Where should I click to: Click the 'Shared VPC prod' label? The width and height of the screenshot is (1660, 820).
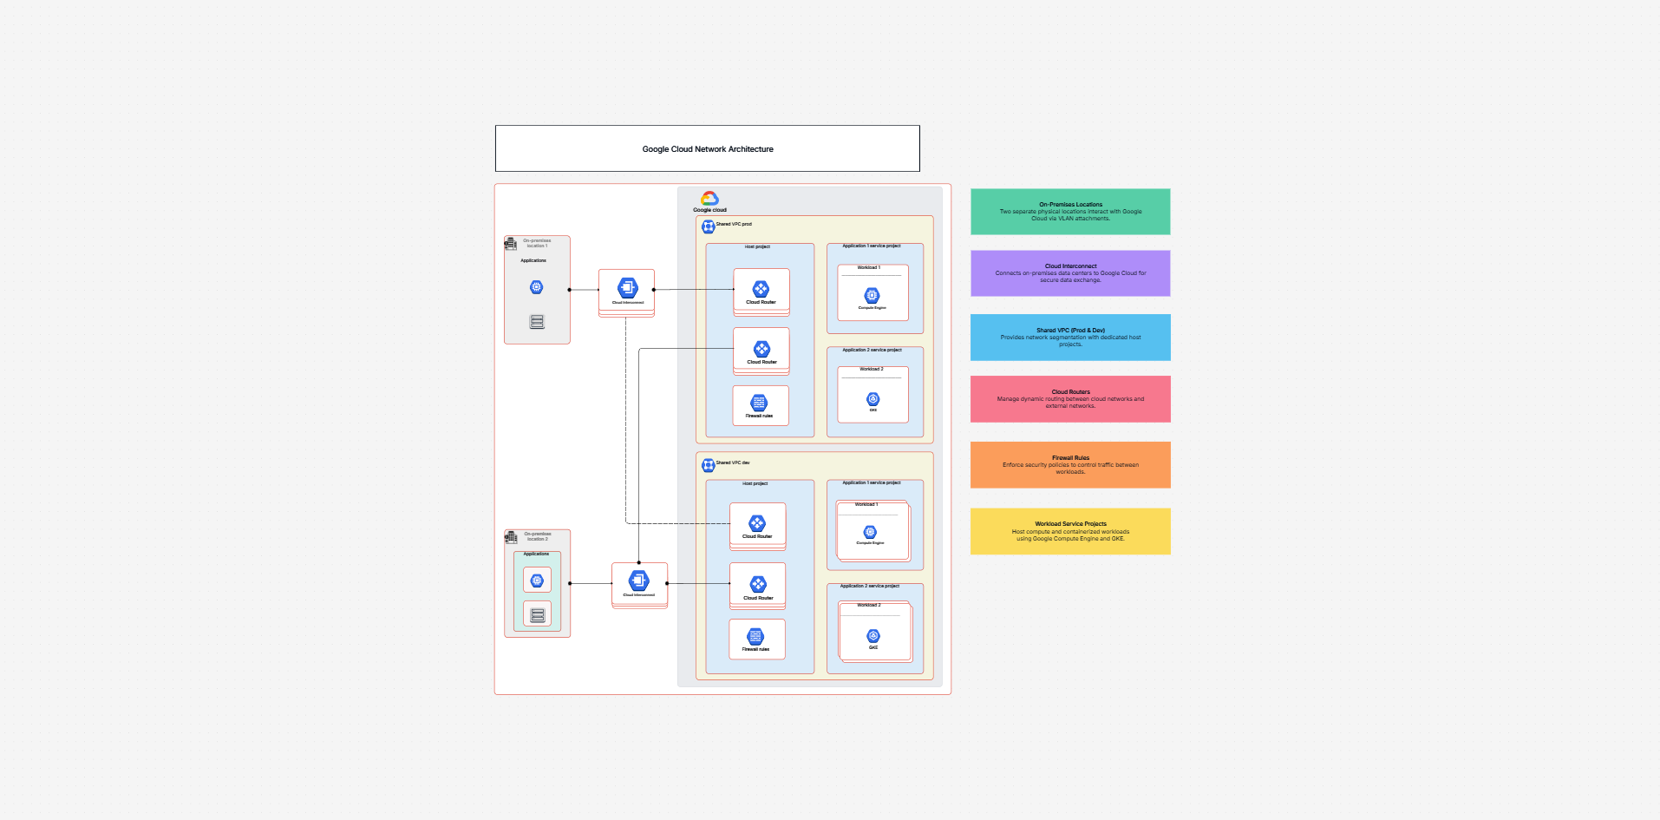(734, 224)
